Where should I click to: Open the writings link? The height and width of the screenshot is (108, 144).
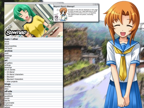point(7,65)
